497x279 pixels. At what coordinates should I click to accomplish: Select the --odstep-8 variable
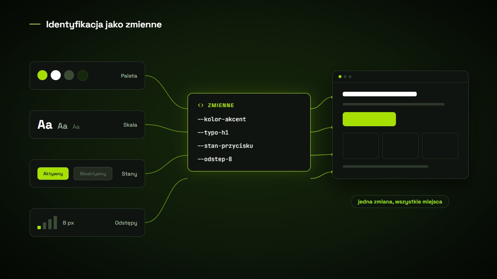tap(215, 159)
